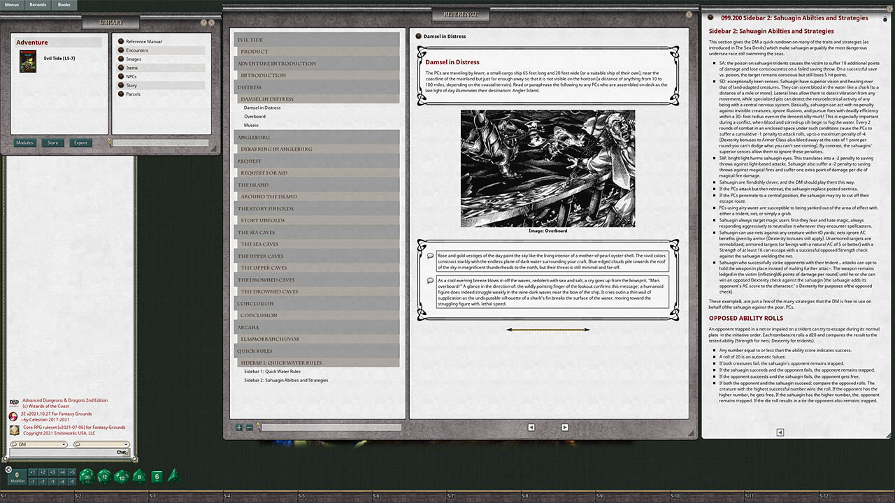
Task: Roll the four-sided d4 die
Action: (x=173, y=476)
